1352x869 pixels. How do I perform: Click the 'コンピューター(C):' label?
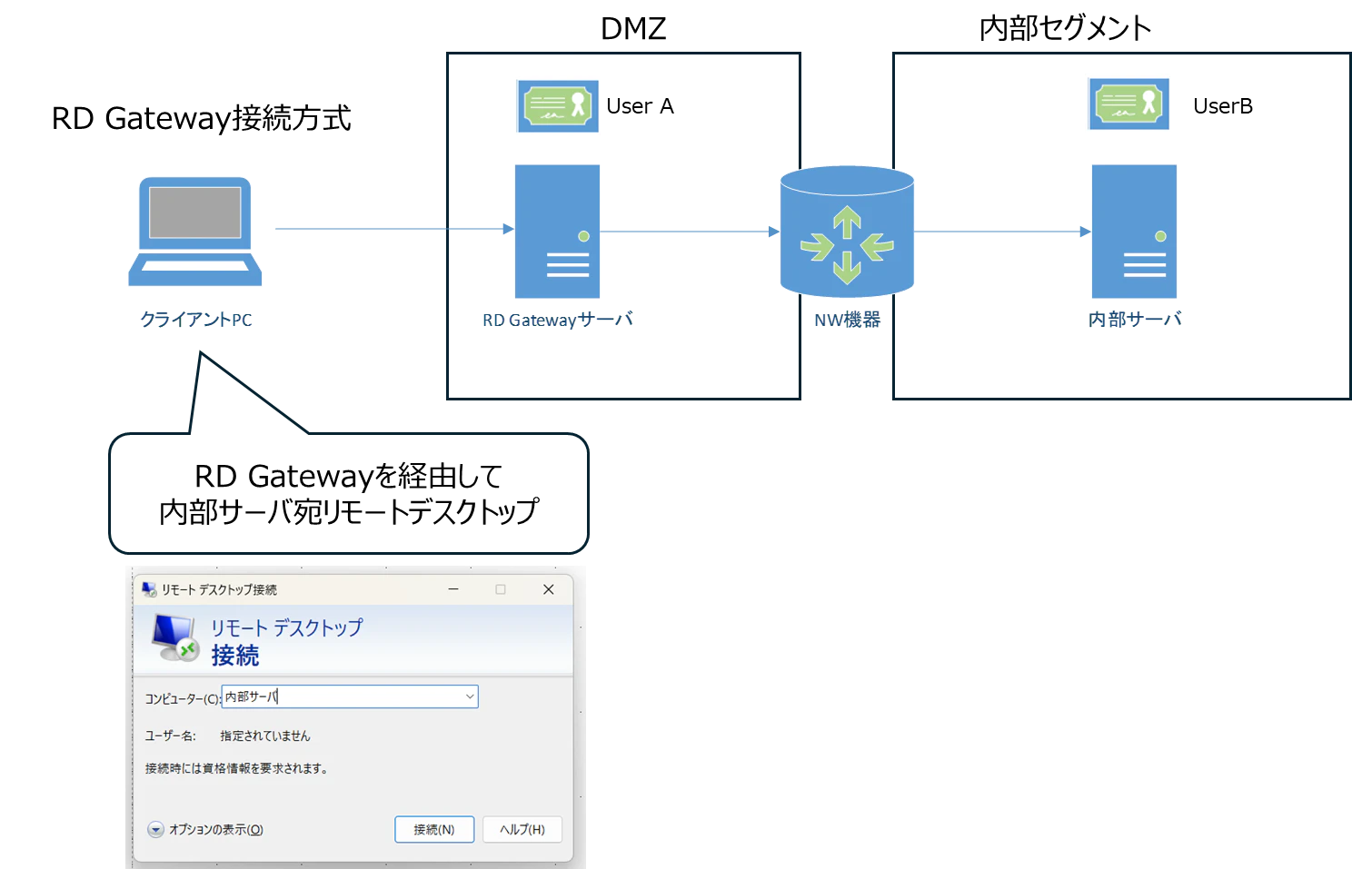pos(183,698)
